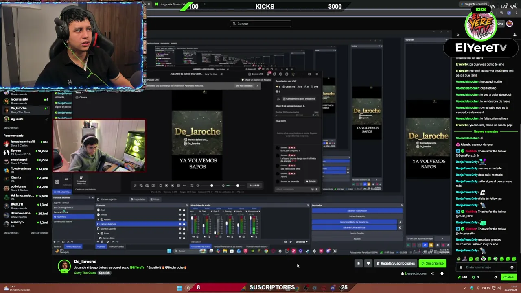Show hidden icons in the system tray
521x293 pixels.
pyautogui.click(x=465, y=288)
